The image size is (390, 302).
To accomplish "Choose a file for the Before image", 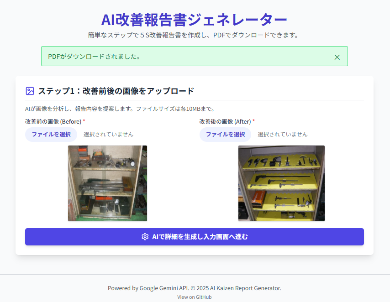I will coord(51,135).
